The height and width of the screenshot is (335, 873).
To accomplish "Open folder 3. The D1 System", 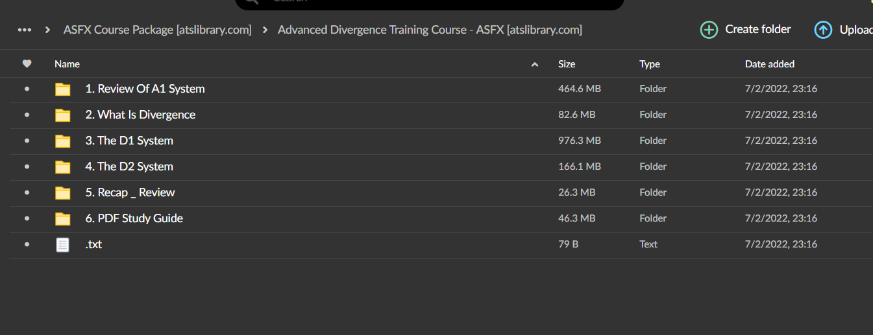I will click(129, 141).
